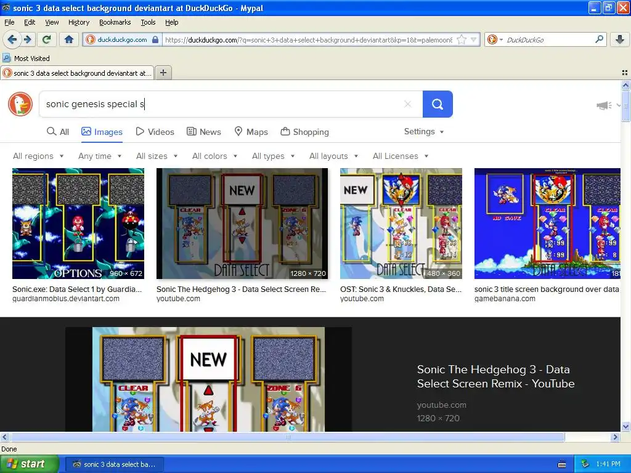Go forward with the forward arrow

coord(27,39)
